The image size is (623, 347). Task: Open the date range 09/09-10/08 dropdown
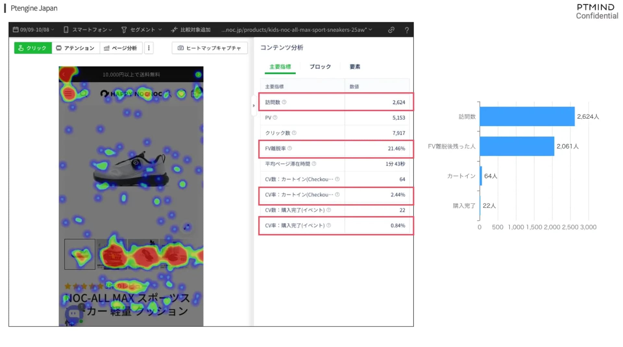point(33,30)
